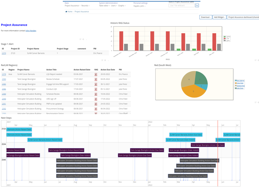This screenshot has height=190, width=259.
Task: Click the Chris Patel orange legend swatch
Action: coord(236,83)
